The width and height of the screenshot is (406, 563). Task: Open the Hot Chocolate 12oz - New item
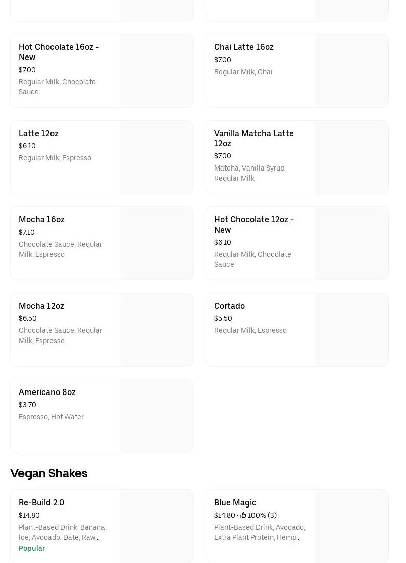pyautogui.click(x=253, y=224)
